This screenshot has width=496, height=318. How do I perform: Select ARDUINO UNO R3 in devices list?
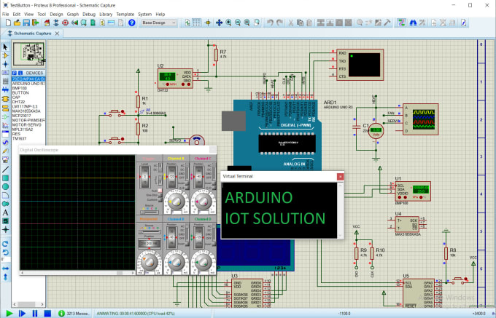(28, 84)
